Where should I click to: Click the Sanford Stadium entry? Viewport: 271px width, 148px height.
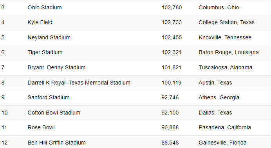click(x=49, y=97)
